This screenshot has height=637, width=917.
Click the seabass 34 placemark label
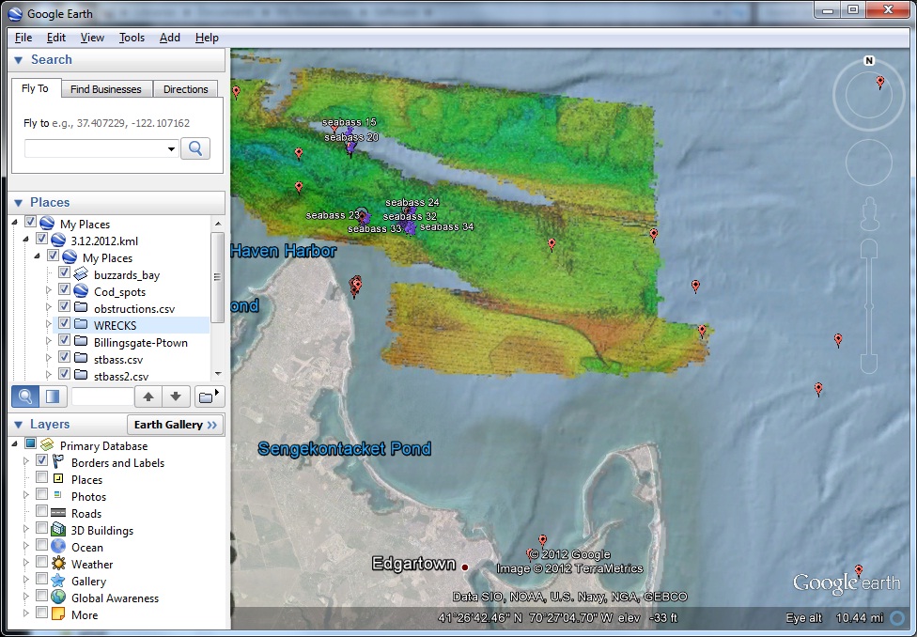pos(447,227)
